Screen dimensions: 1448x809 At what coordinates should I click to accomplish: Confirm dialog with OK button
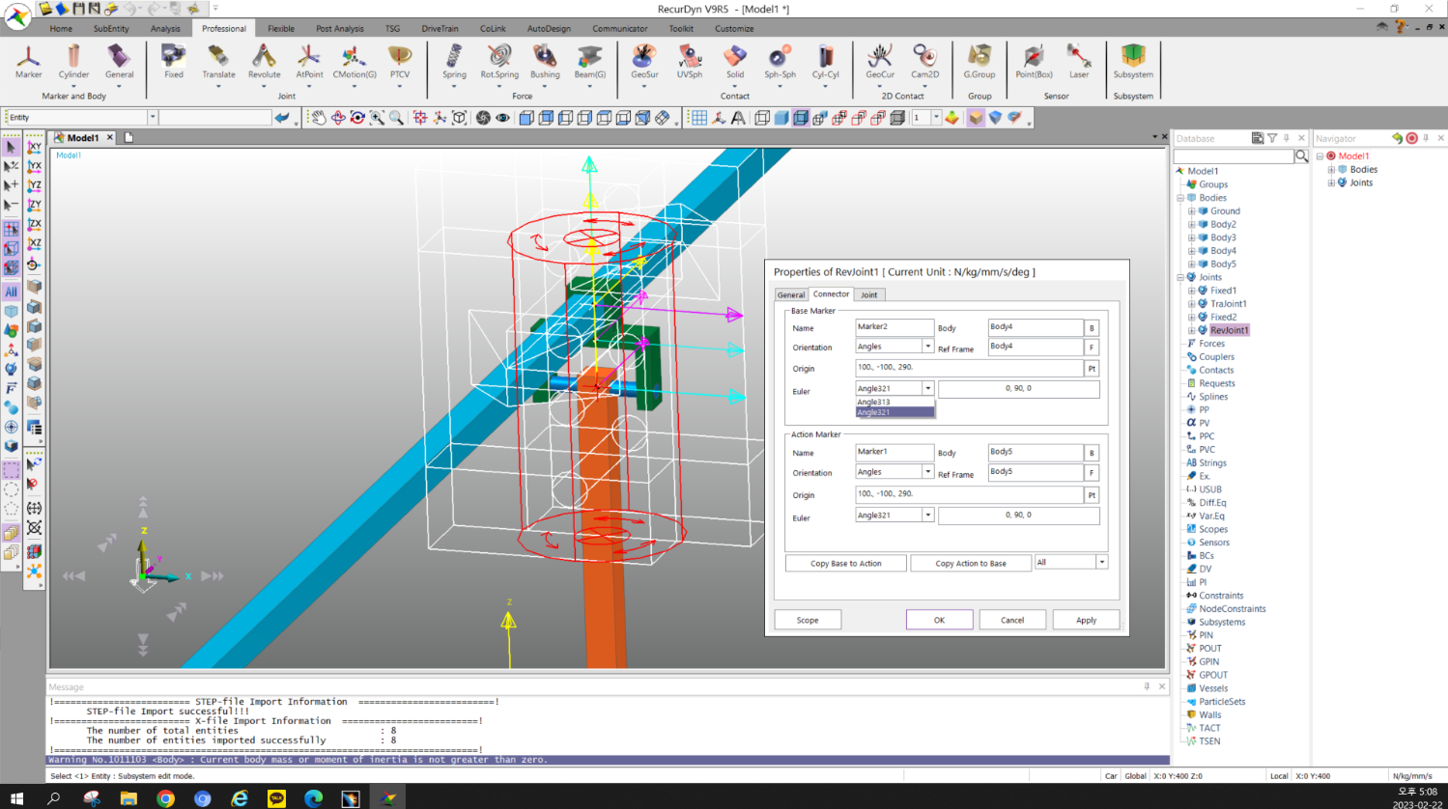[x=939, y=620]
